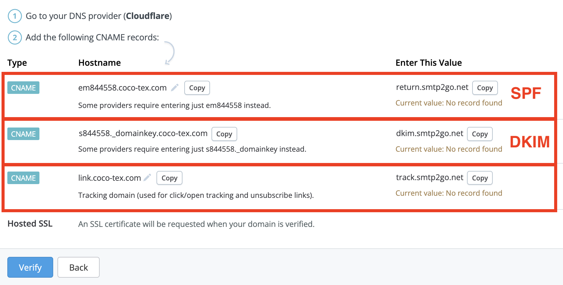563x285 pixels.
Task: Select the s844558._domainkey.coco-tex.com hostname text
Action: pos(143,134)
